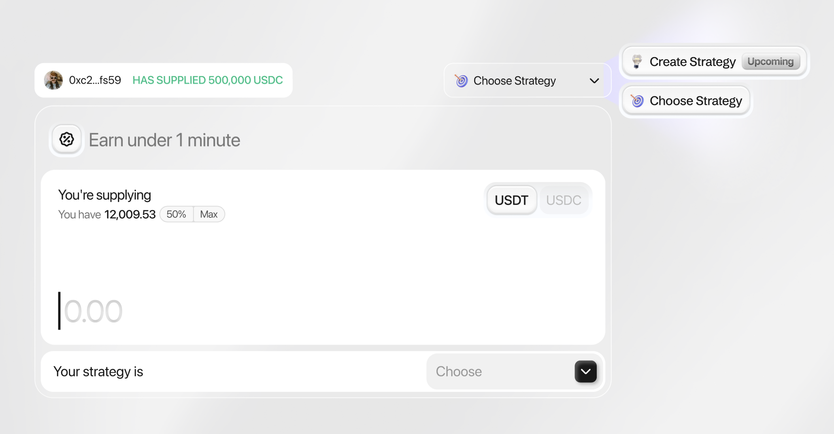Click HAS SUPPLIED 500,000 USDC text
The width and height of the screenshot is (834, 434).
208,80
